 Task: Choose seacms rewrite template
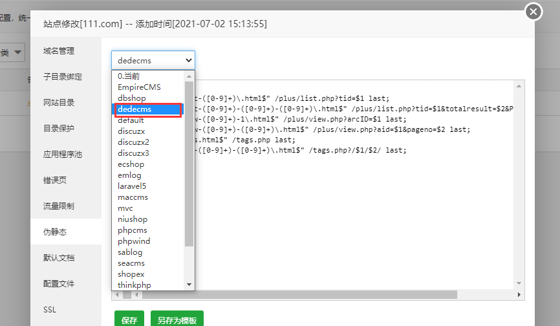[x=148, y=263]
